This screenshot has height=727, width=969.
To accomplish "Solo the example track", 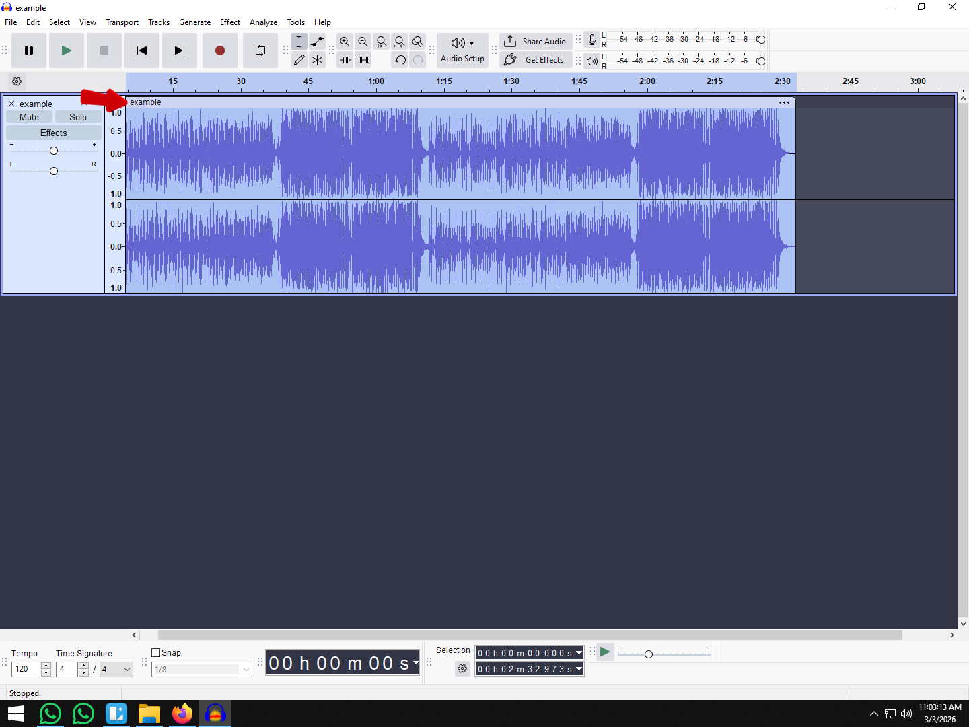I will [x=78, y=117].
